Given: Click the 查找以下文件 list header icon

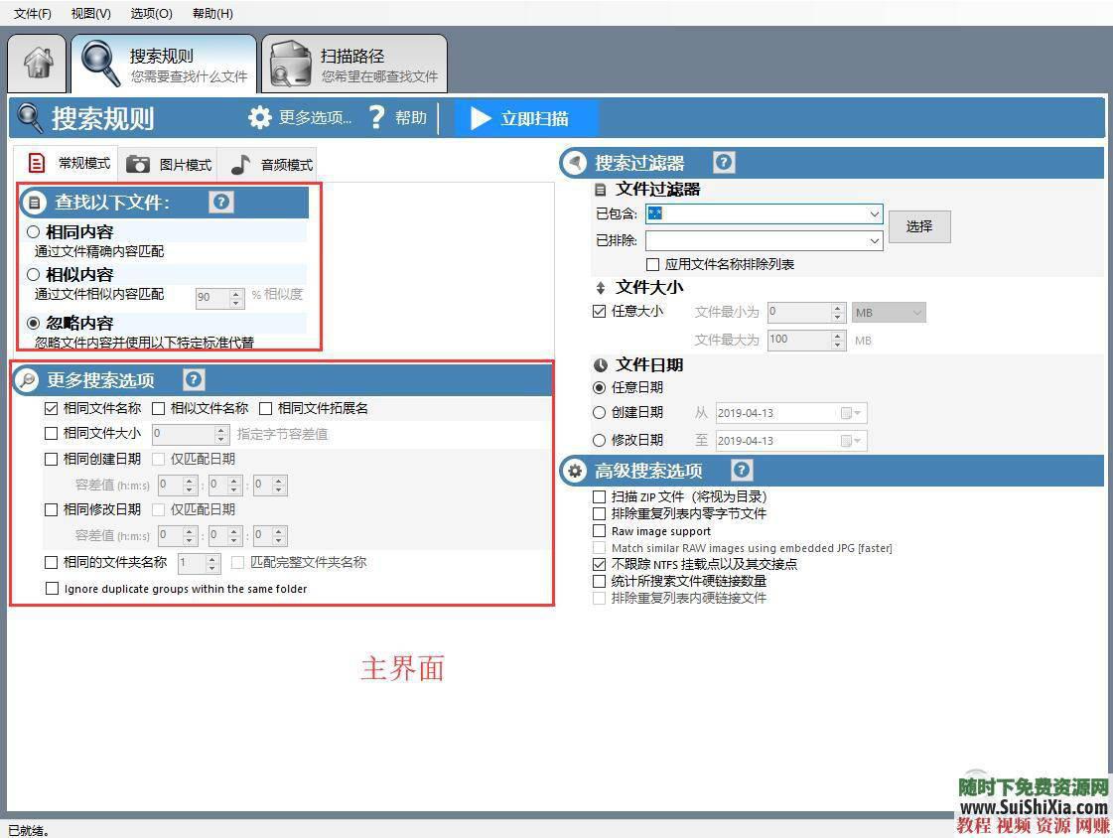Looking at the screenshot, I should point(34,203).
